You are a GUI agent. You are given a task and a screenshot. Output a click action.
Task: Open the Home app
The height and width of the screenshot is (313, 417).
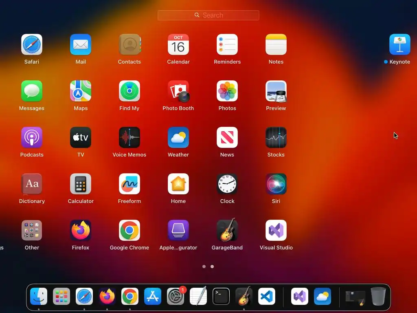point(178,184)
